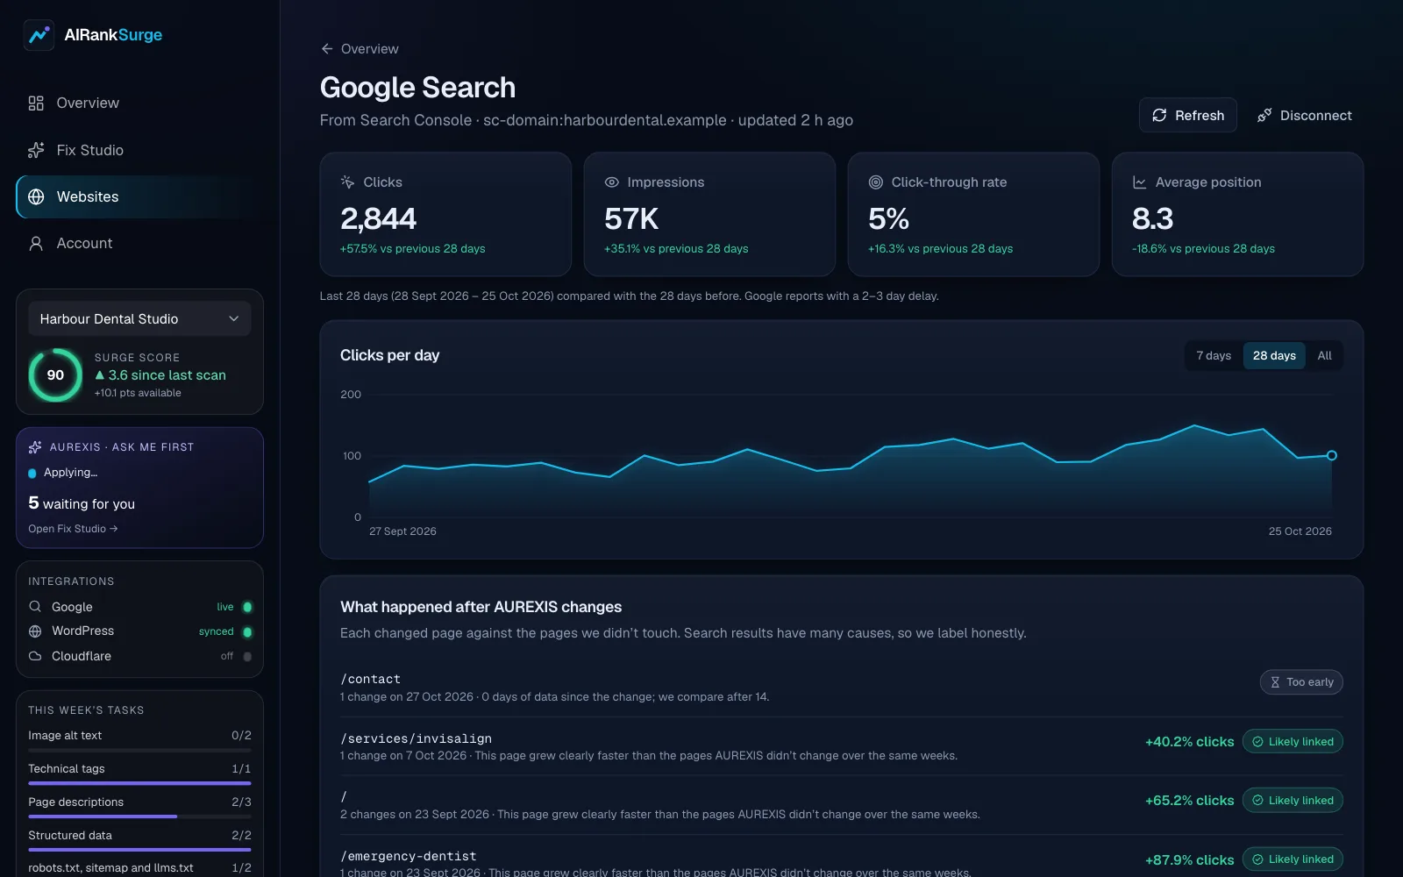
Task: Select Websites in the sidebar
Action: [139, 196]
